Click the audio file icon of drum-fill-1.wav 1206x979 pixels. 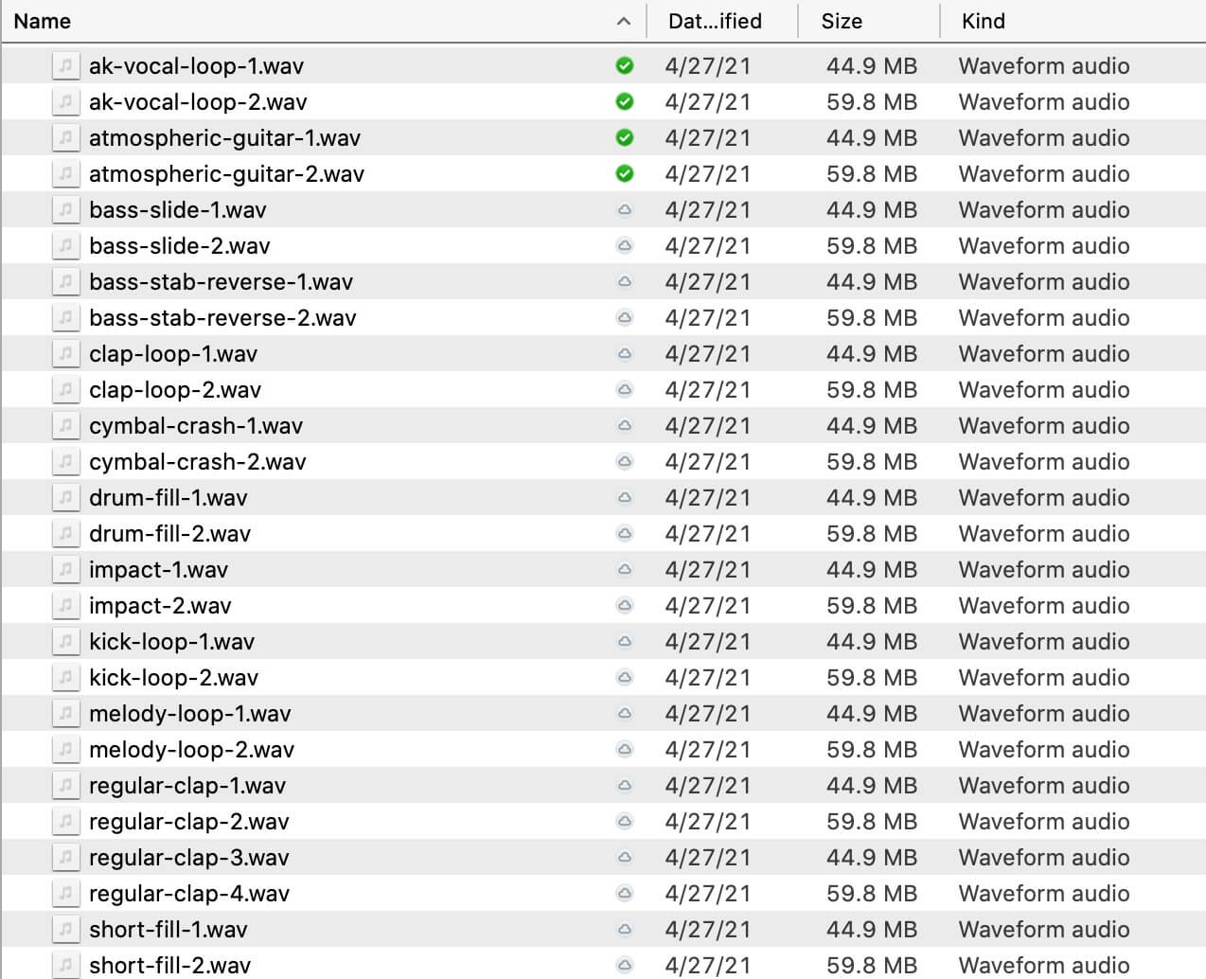(x=65, y=498)
